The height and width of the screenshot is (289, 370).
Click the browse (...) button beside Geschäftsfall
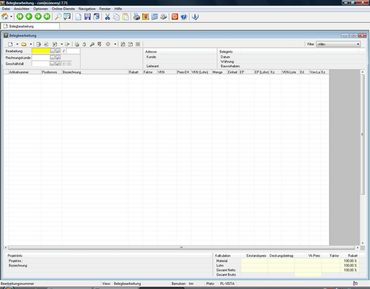point(52,63)
